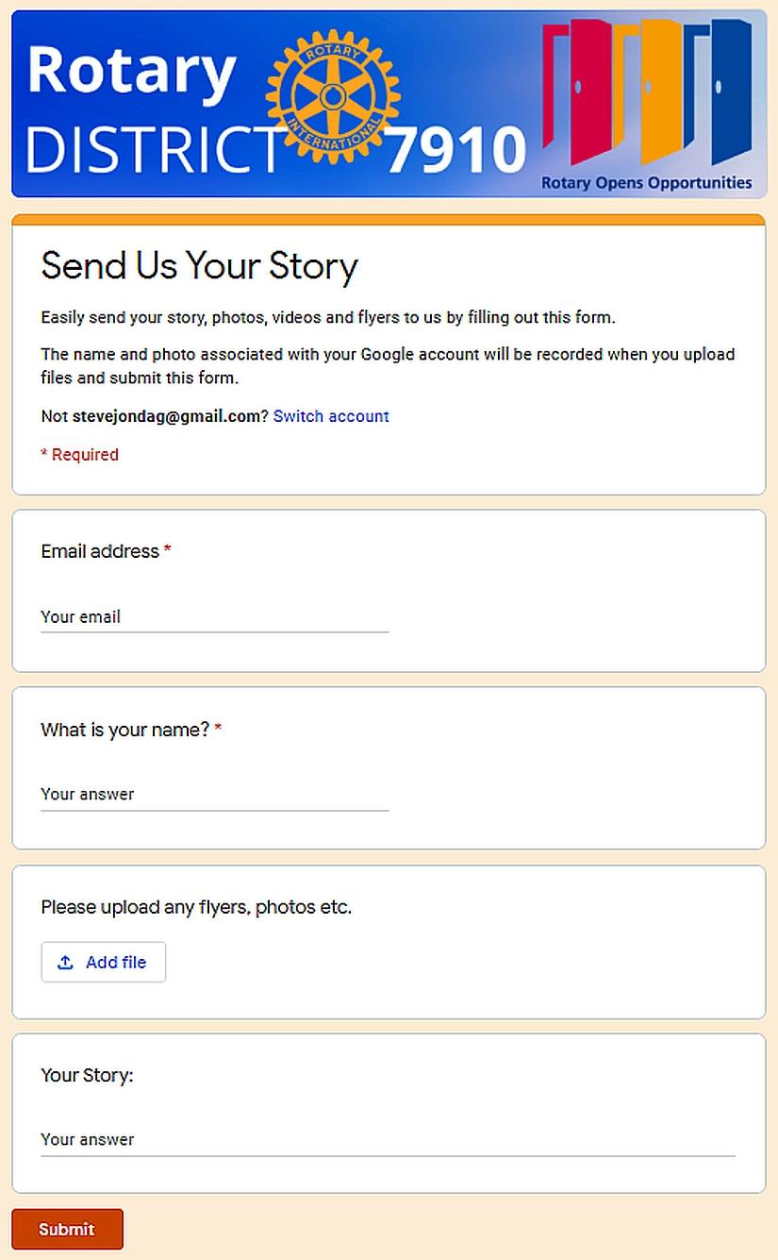The width and height of the screenshot is (778, 1260).
Task: Click the Send Us Your Story heading
Action: pyautogui.click(x=199, y=266)
